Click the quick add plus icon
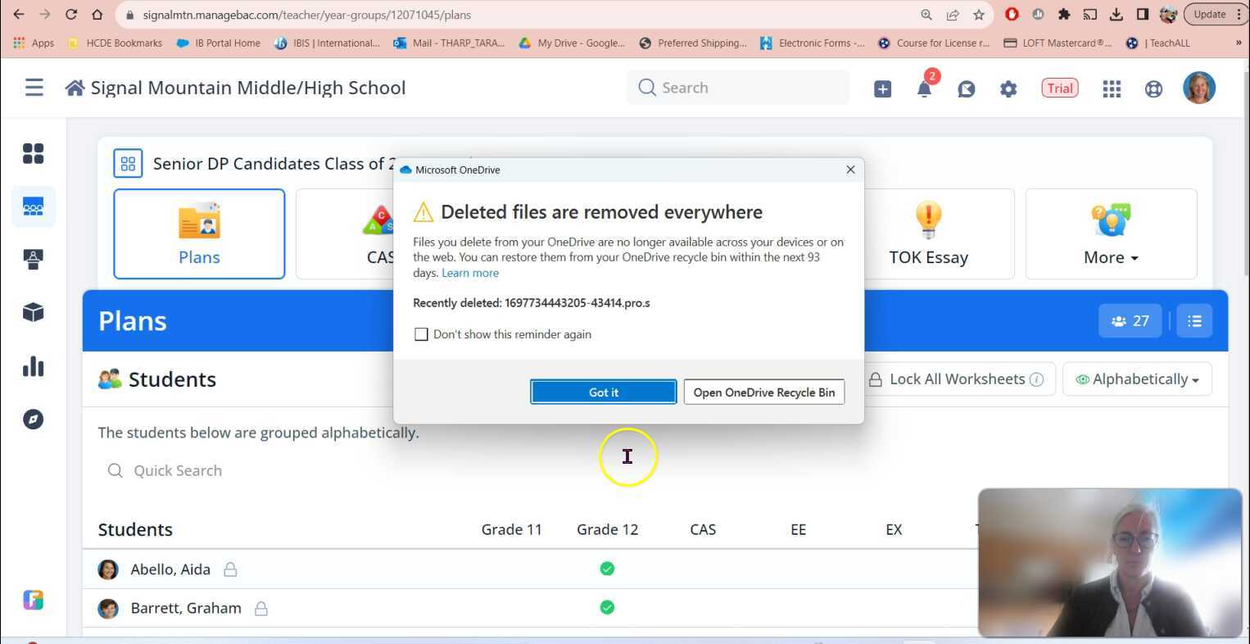The image size is (1250, 644). coord(882,88)
